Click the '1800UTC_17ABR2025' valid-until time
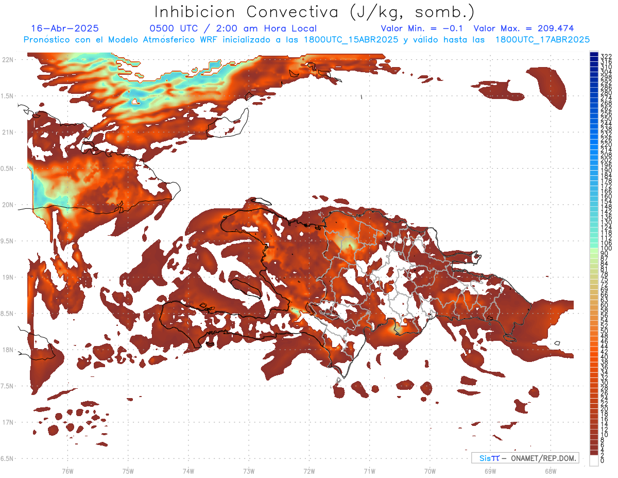The image size is (618, 478). (542, 40)
